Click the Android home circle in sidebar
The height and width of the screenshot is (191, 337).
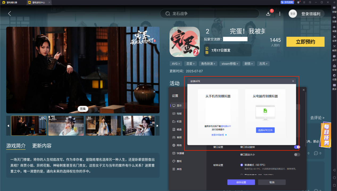(x=334, y=178)
